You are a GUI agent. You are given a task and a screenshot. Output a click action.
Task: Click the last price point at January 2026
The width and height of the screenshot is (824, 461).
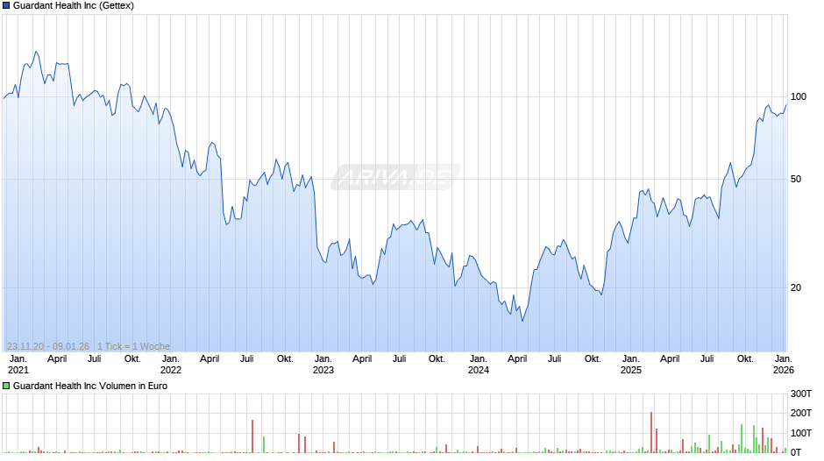786,105
